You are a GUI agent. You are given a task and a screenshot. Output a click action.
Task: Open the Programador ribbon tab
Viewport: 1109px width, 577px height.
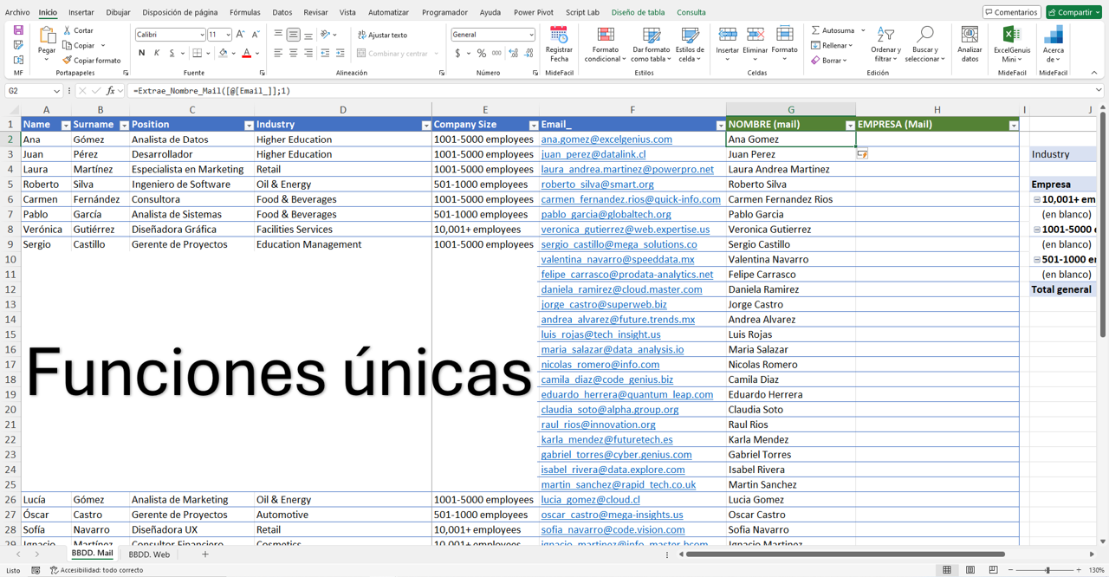click(x=444, y=12)
